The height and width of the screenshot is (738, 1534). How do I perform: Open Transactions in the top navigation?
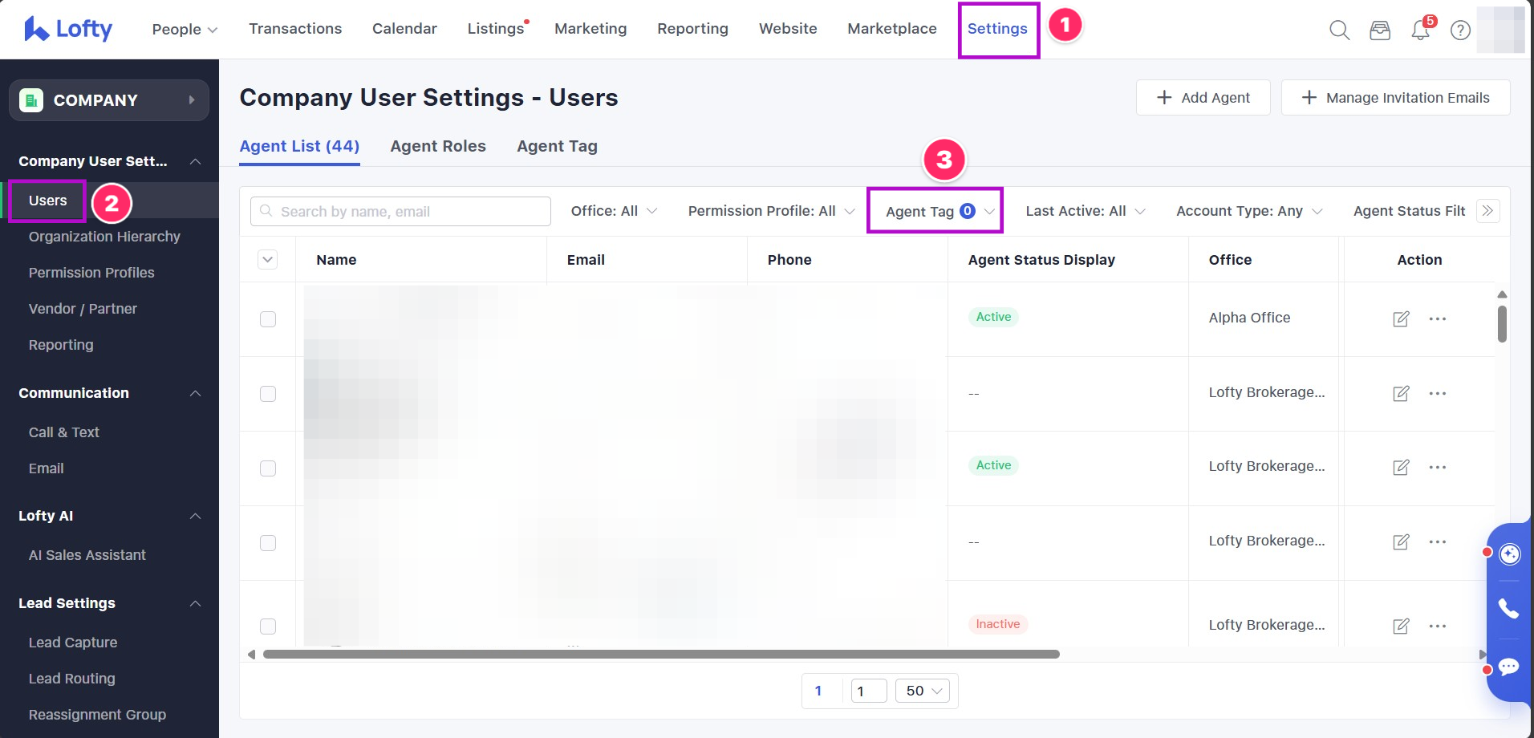(295, 29)
